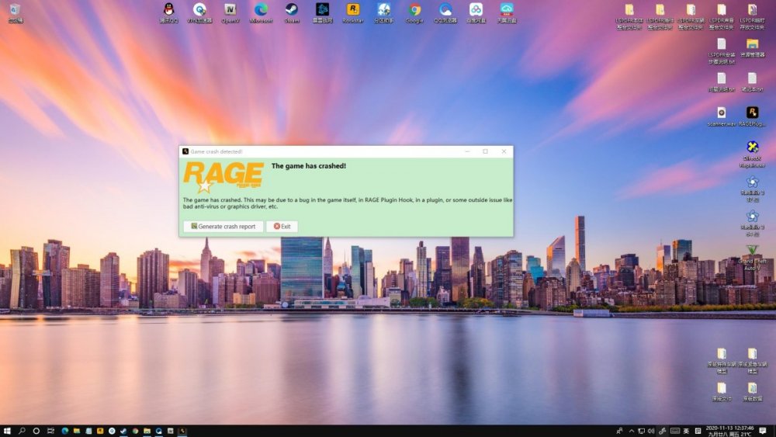
Task: Open Google Chrome desktop shortcut
Action: tap(414, 13)
